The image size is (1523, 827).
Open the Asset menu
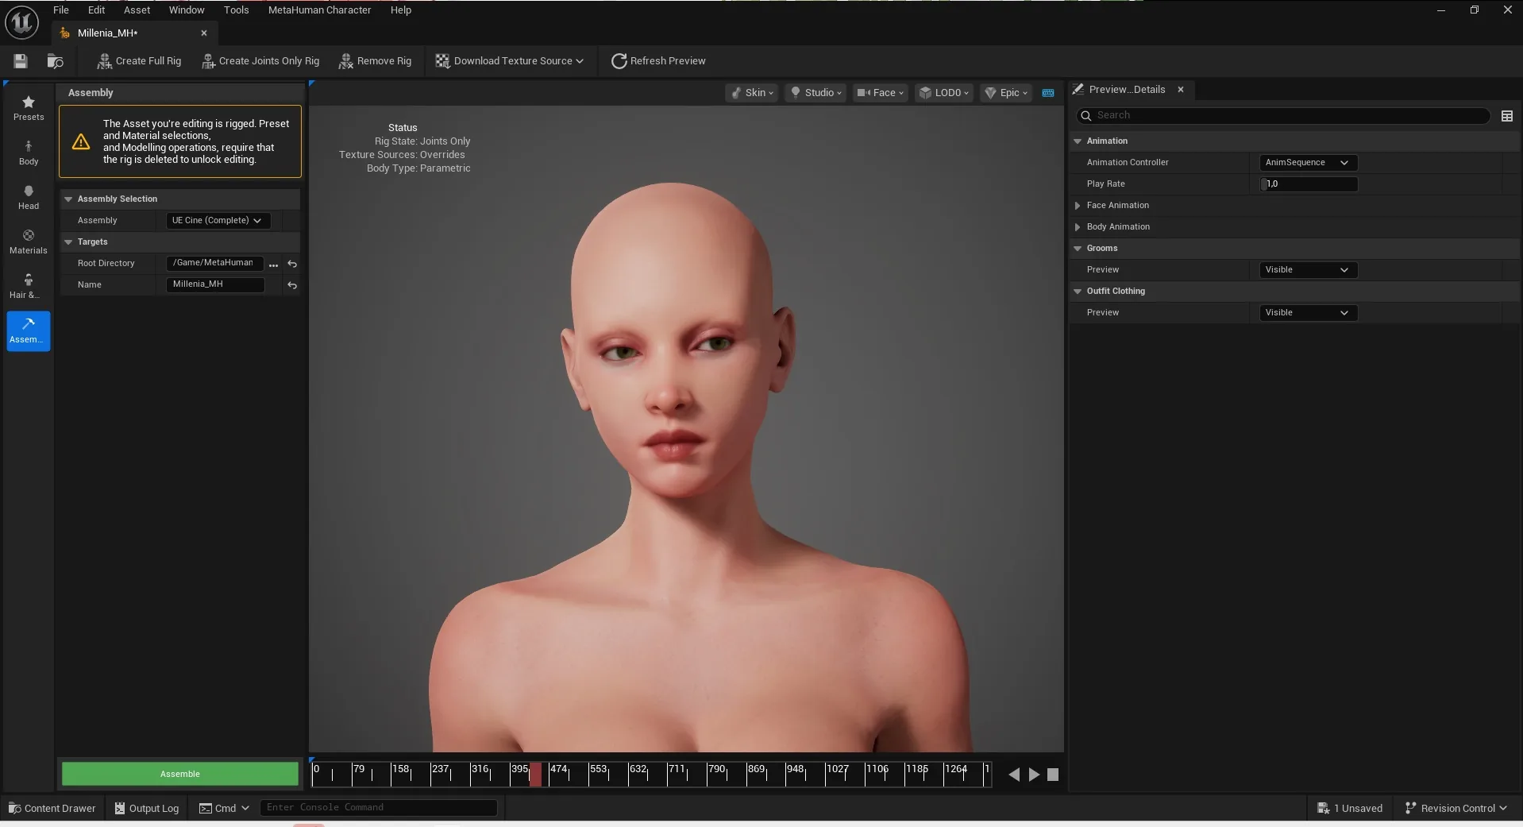pyautogui.click(x=137, y=10)
